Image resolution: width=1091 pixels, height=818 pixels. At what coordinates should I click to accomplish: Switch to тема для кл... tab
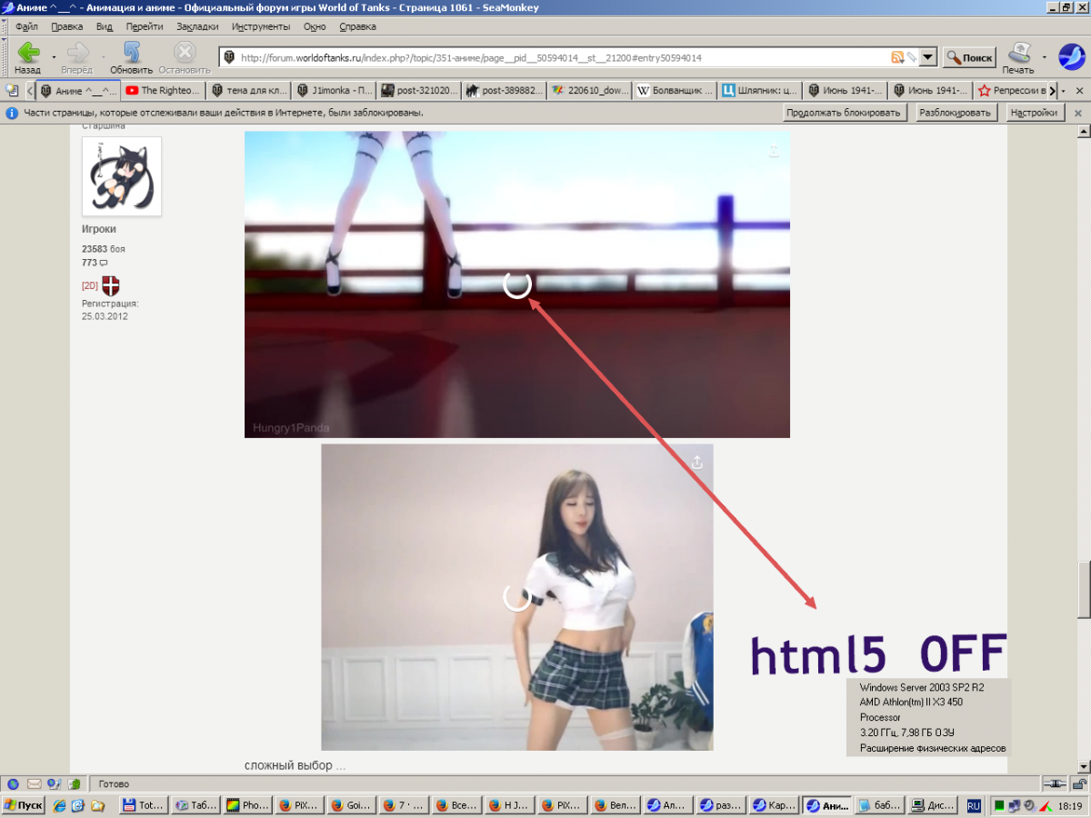tap(248, 91)
